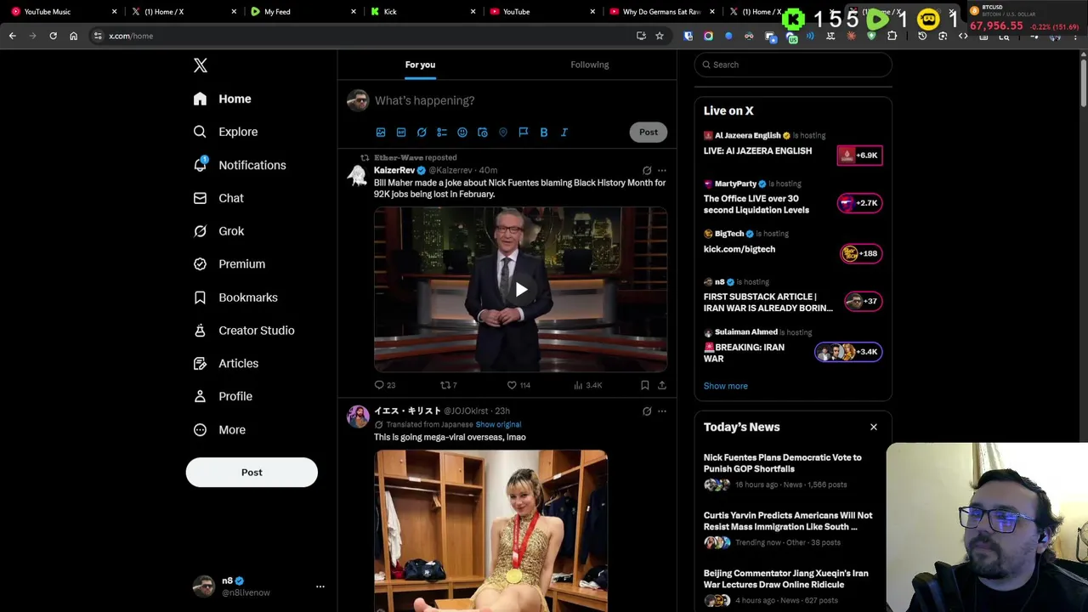Reload the page in browser toolbar

click(x=53, y=36)
